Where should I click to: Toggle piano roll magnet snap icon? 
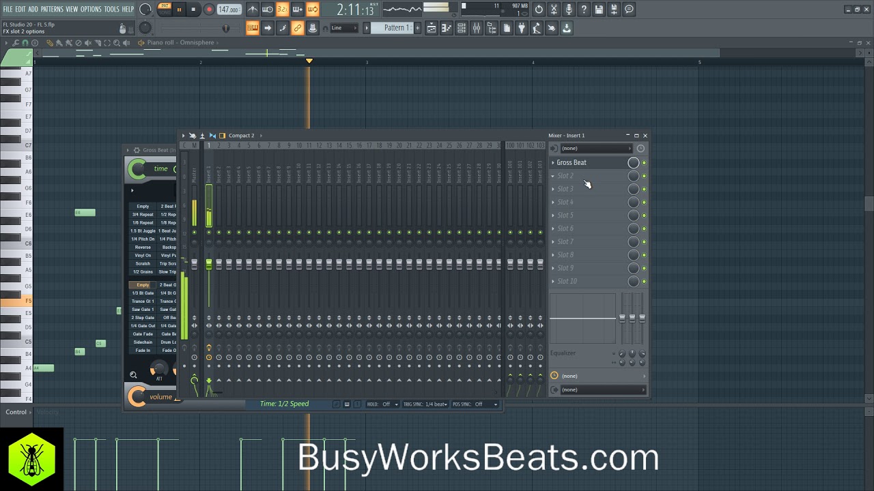[26, 43]
